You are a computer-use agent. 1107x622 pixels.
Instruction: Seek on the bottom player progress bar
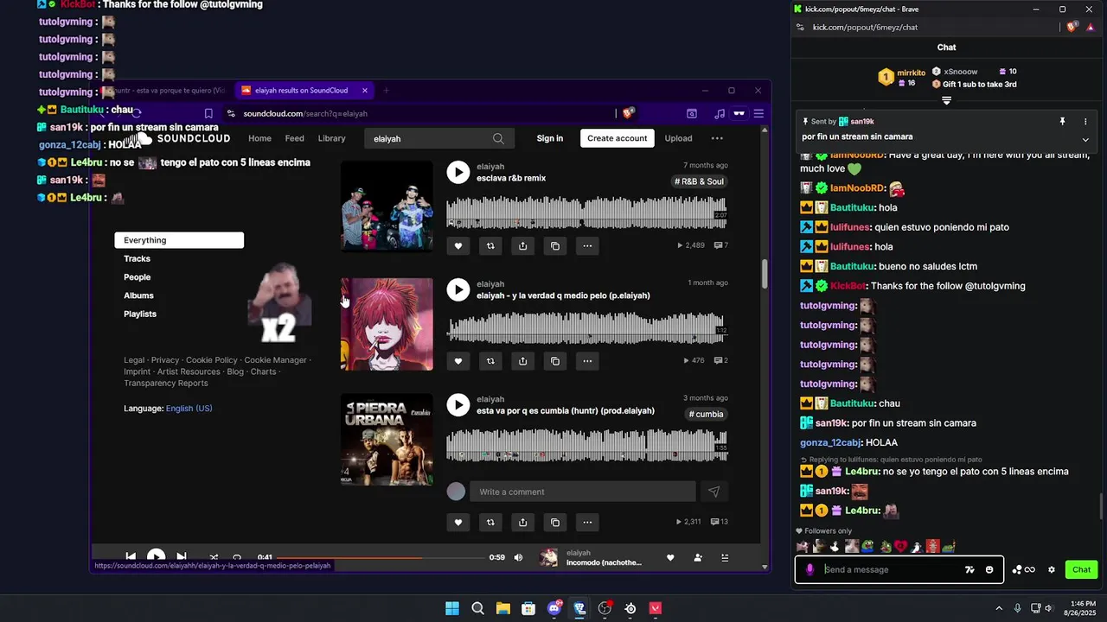coord(381,557)
